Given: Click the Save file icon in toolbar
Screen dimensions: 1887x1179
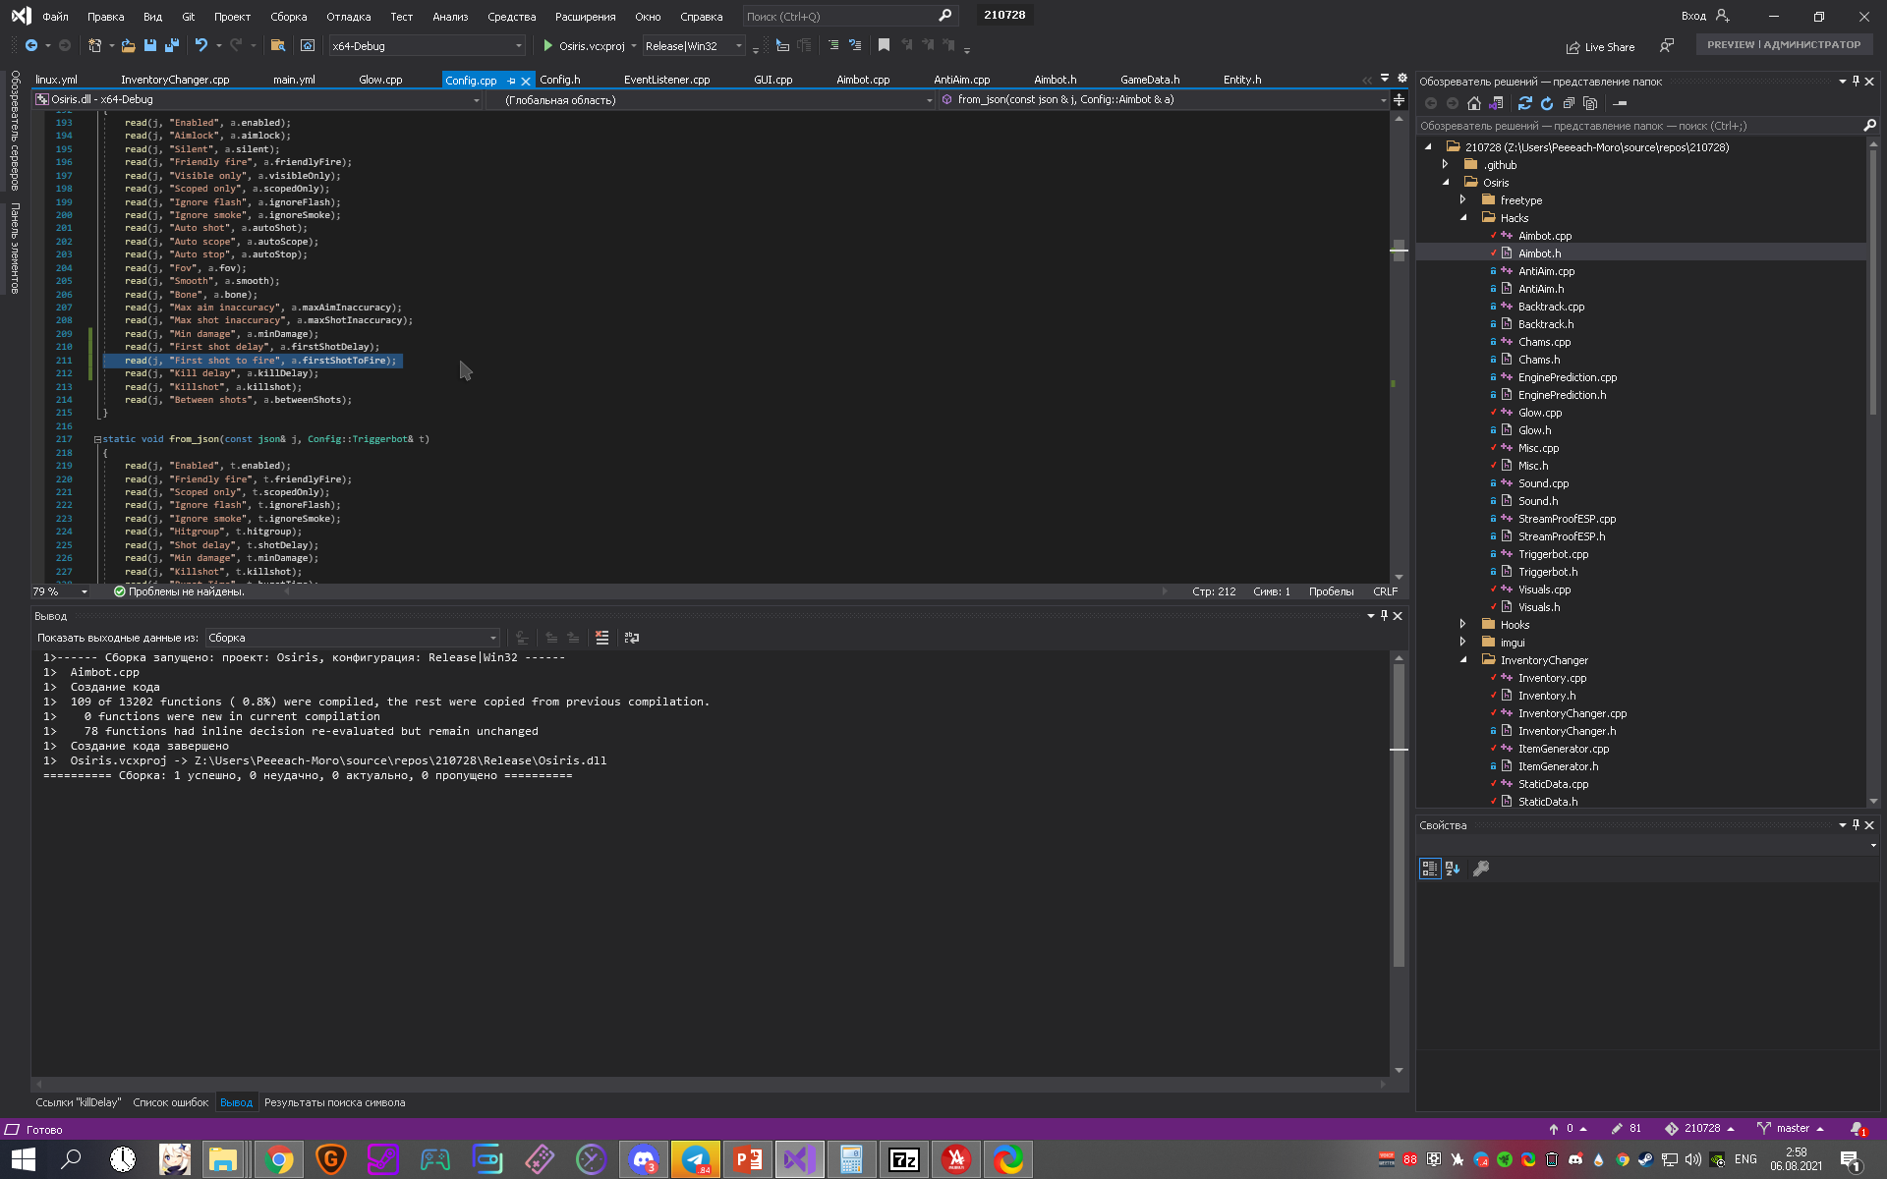Looking at the screenshot, I should [x=149, y=45].
